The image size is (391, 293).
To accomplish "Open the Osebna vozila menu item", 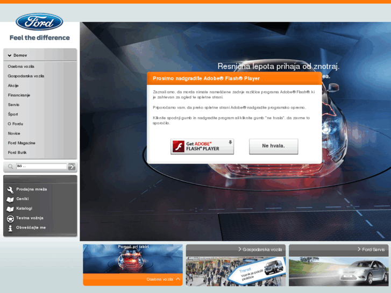I will [x=21, y=66].
